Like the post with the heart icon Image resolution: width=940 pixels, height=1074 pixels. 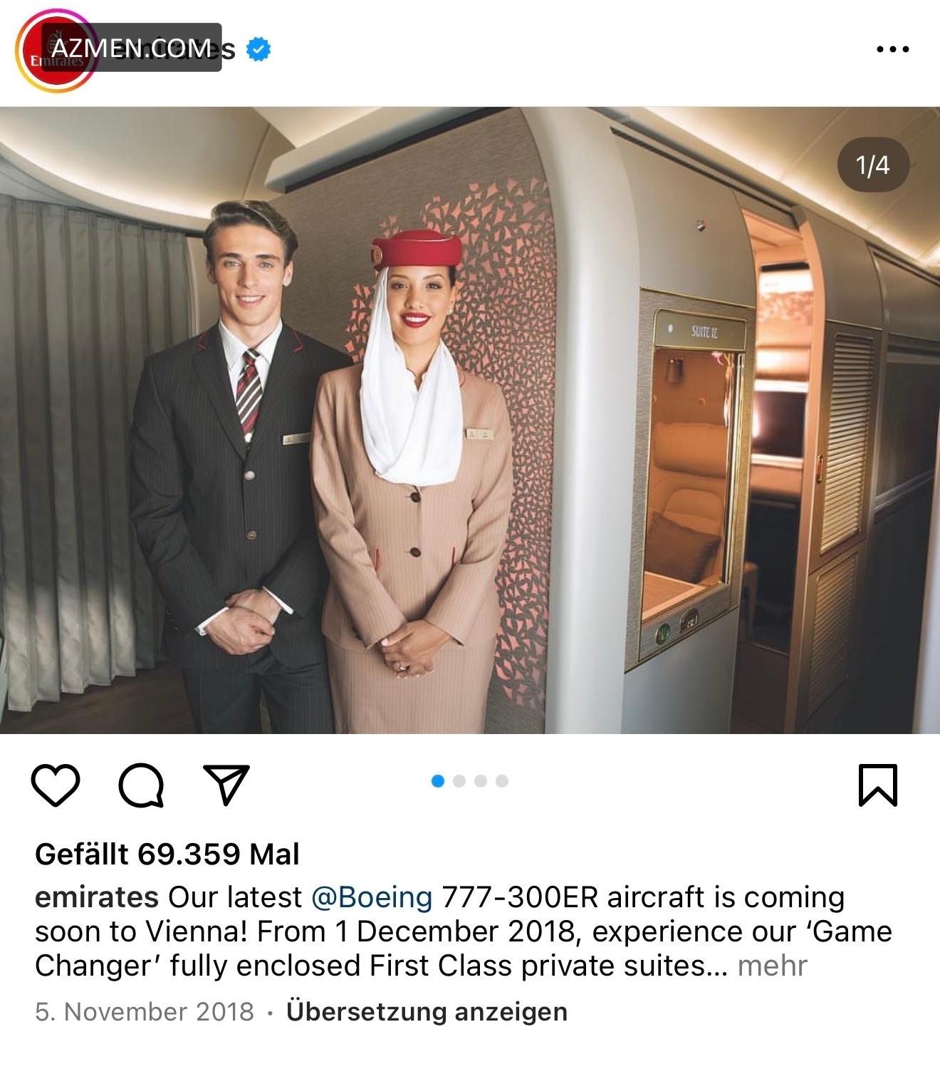(x=56, y=785)
